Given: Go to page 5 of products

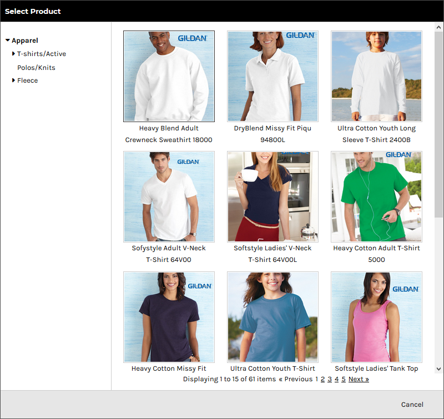Looking at the screenshot, I should coord(344,379).
